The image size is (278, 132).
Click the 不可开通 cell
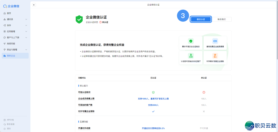point(204,128)
